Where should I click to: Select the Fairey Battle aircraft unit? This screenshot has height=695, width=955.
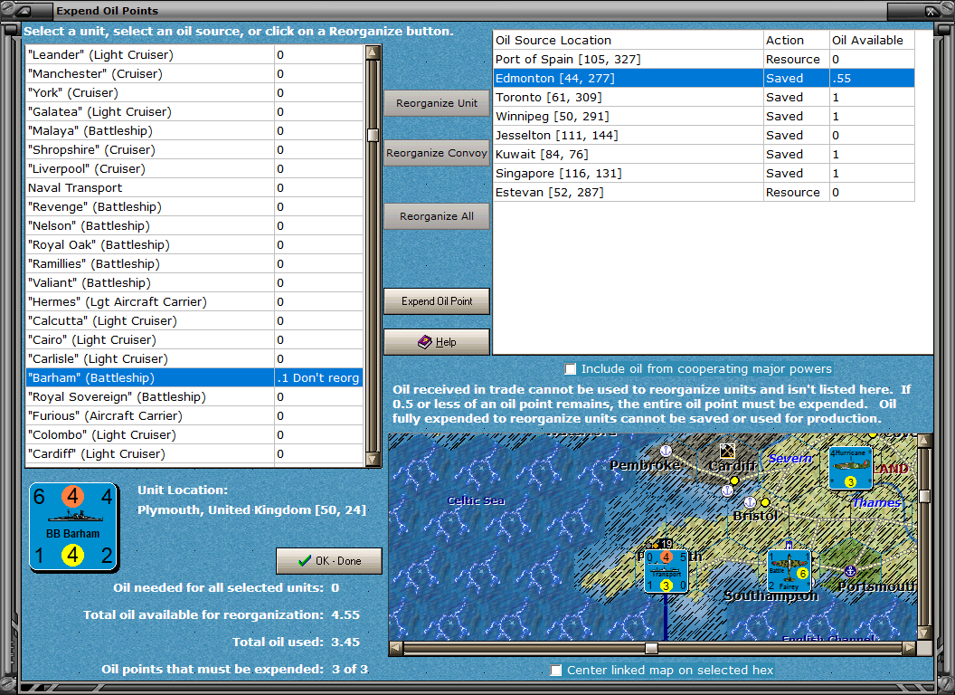[x=789, y=570]
